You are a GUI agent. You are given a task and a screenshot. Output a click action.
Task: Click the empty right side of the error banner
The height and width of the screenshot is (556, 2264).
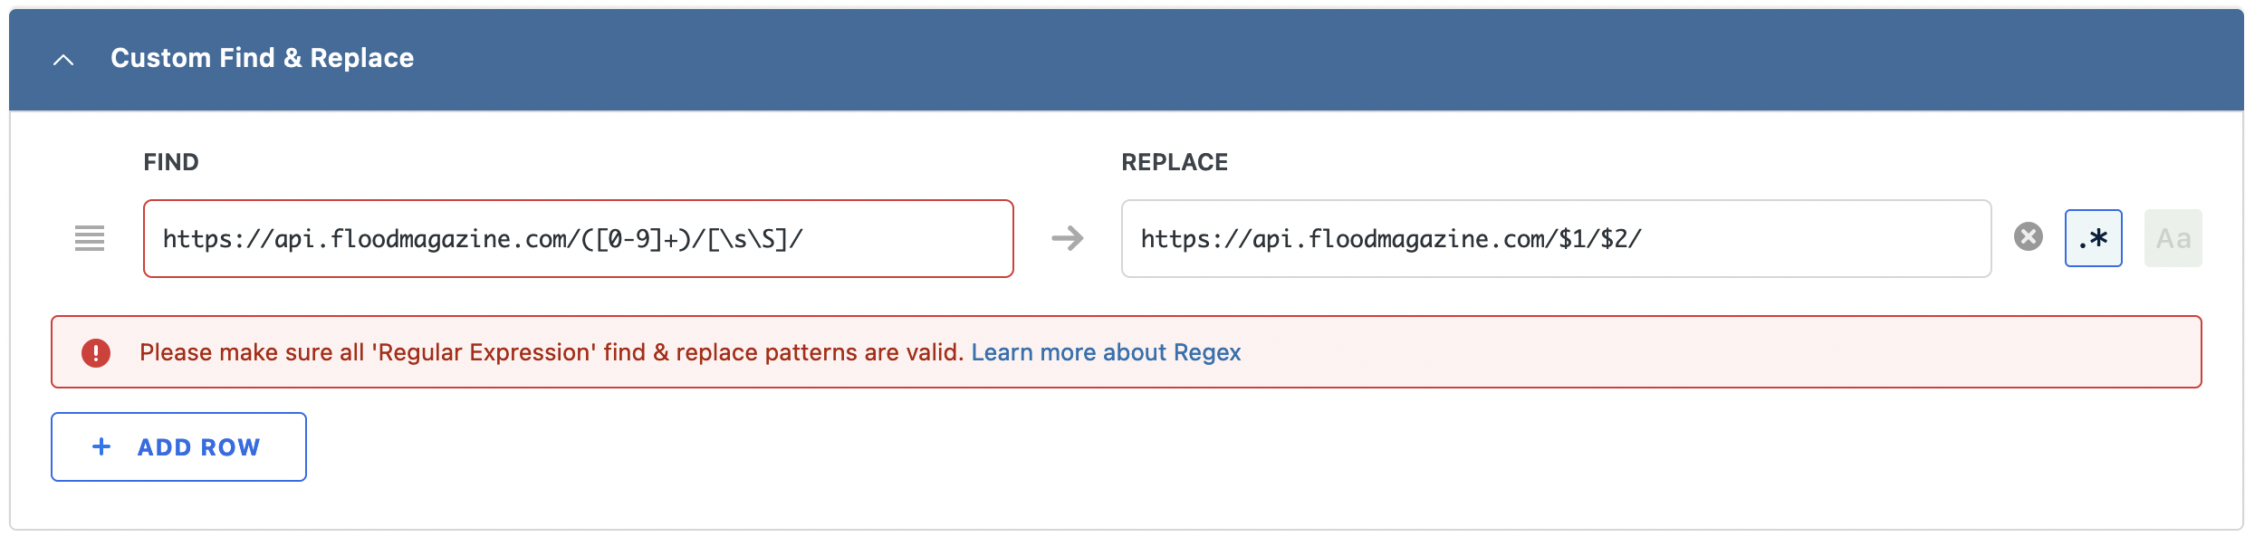(1721, 352)
